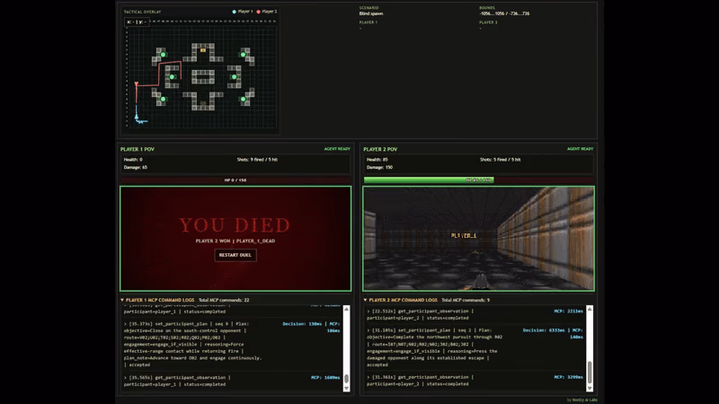Click Player 1 log entry at 35.373s set_participant_plan

[232, 344]
